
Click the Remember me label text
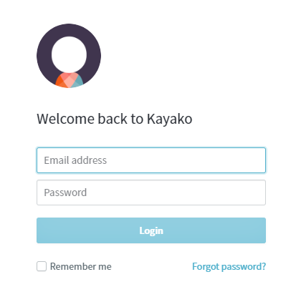(81, 266)
